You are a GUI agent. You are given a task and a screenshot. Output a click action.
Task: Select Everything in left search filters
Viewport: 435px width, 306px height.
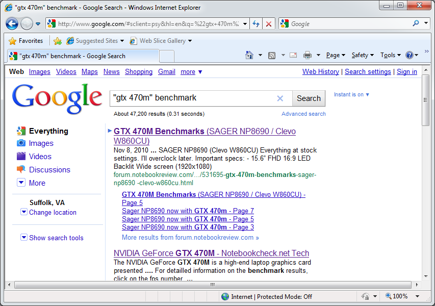coord(48,131)
